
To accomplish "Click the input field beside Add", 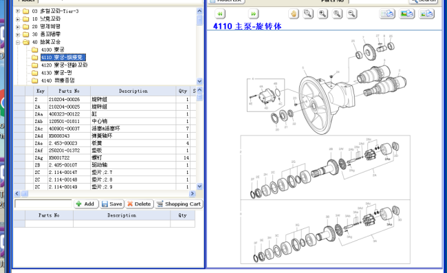I will [43, 204].
